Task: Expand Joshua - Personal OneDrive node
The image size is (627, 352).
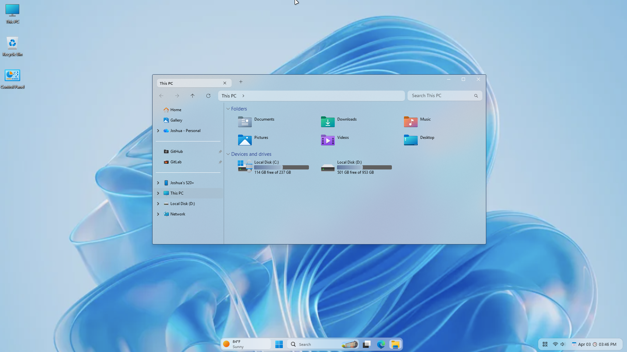Action: point(158,131)
